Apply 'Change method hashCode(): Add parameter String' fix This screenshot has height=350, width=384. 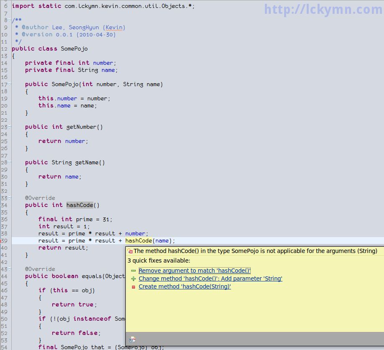210,278
